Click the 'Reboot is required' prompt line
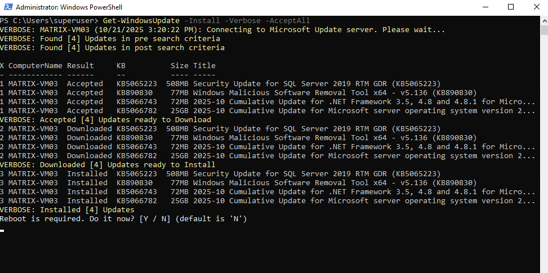This screenshot has height=273, width=548. (x=123, y=218)
